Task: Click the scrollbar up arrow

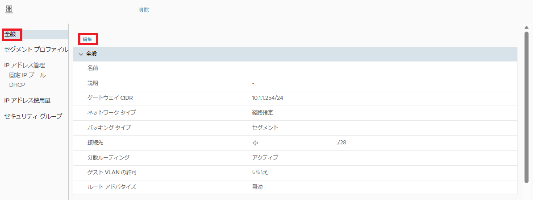Action: point(526,27)
